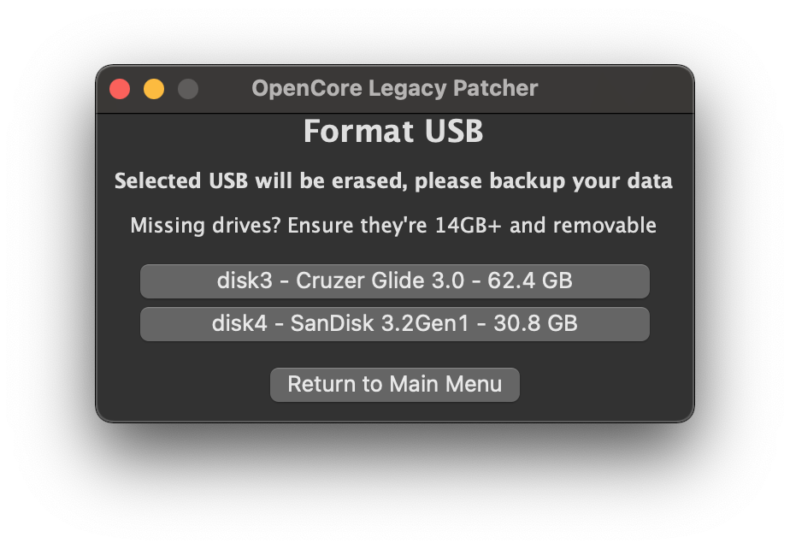Close the OpenCore Legacy Patcher window
Viewport: 790px width, 549px height.
[120, 88]
